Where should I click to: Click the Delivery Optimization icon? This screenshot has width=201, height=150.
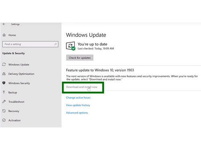coord(4,74)
